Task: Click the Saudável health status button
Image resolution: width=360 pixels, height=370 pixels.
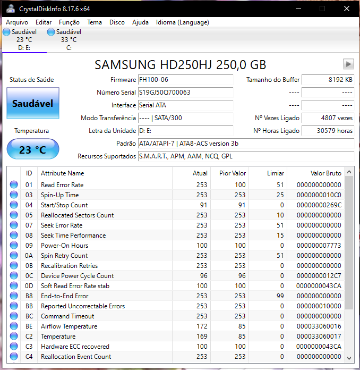Action: pyautogui.click(x=33, y=103)
